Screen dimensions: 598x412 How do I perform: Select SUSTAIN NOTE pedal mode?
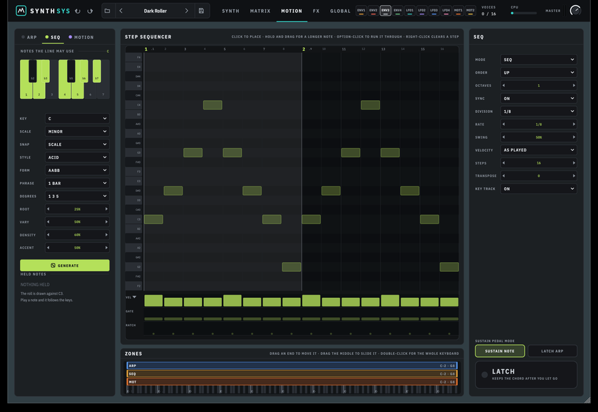click(x=500, y=351)
